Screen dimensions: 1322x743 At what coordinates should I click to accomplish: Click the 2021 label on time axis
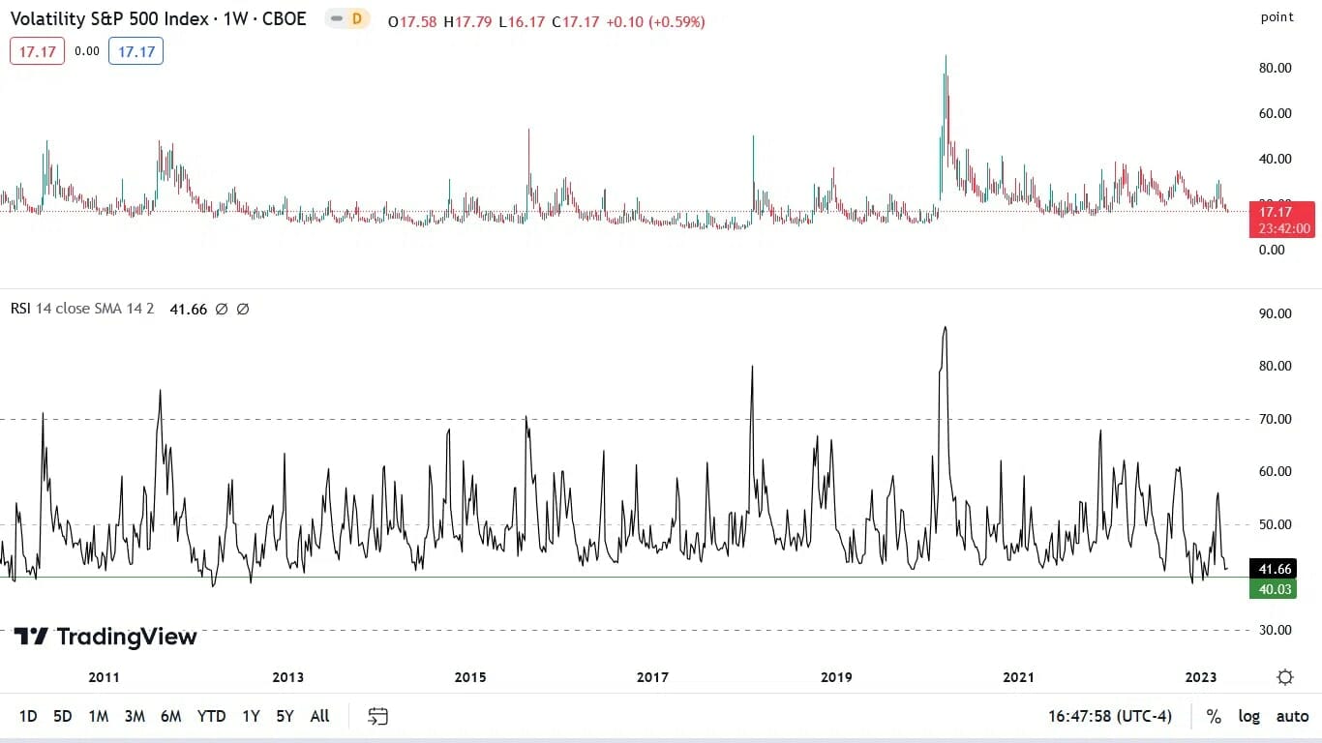(1019, 677)
